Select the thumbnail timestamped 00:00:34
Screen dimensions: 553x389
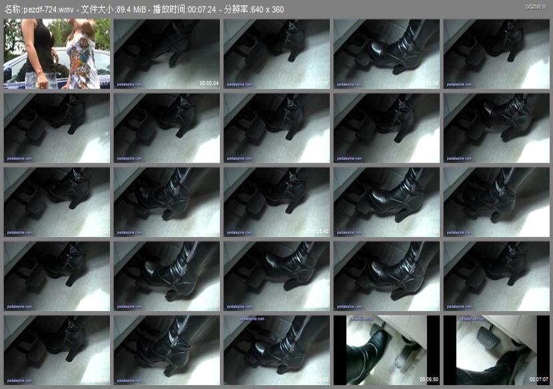tap(167, 54)
